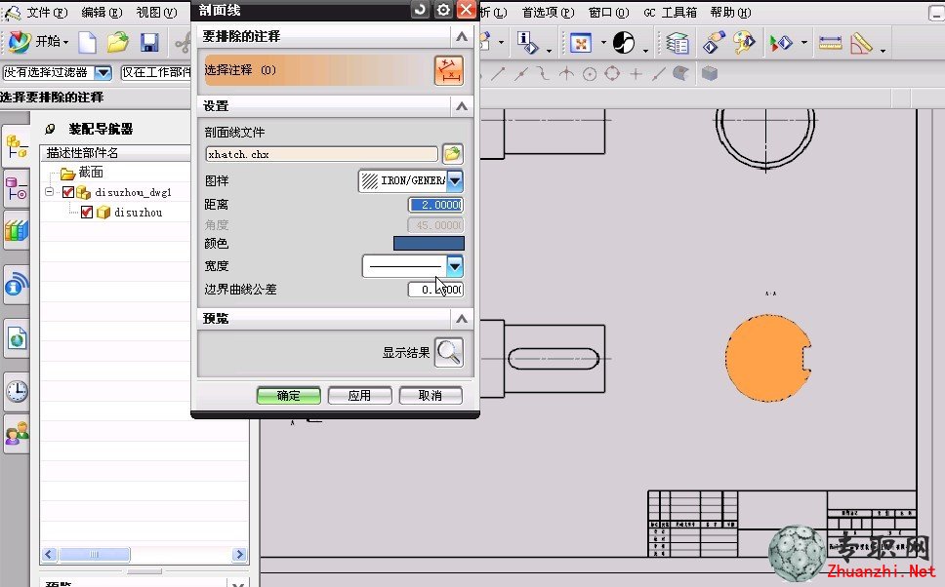This screenshot has height=587, width=945.
Task: Click the 距离 distance input field
Action: click(x=435, y=205)
